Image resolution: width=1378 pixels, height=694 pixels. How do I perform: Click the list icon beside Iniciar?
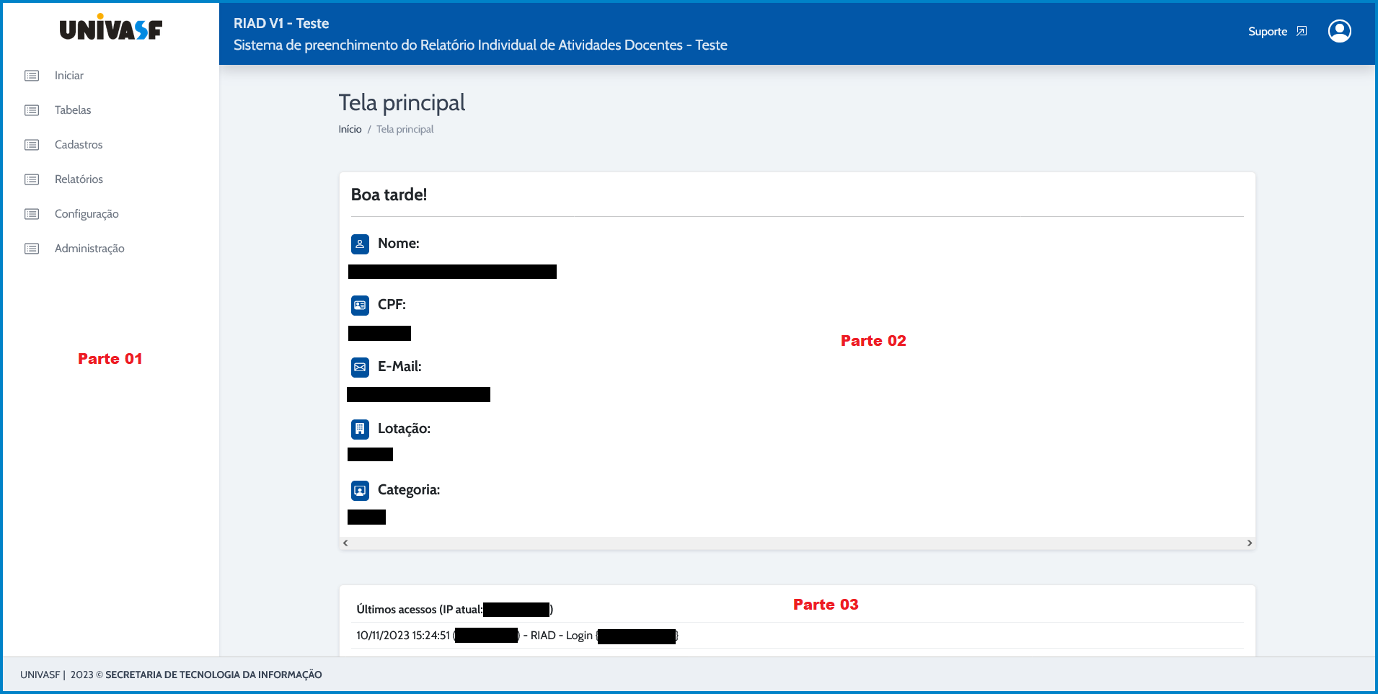pyautogui.click(x=32, y=76)
